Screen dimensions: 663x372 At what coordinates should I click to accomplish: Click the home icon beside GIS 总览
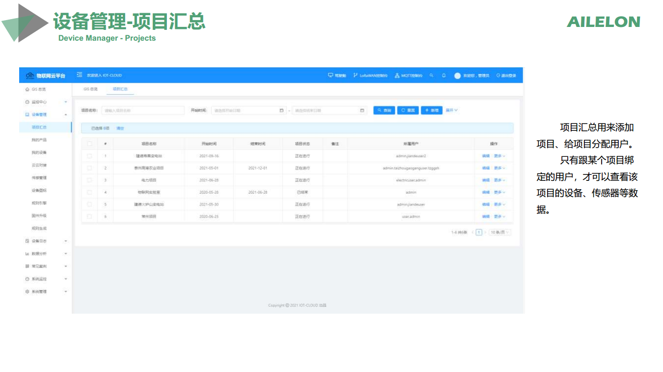tap(28, 89)
